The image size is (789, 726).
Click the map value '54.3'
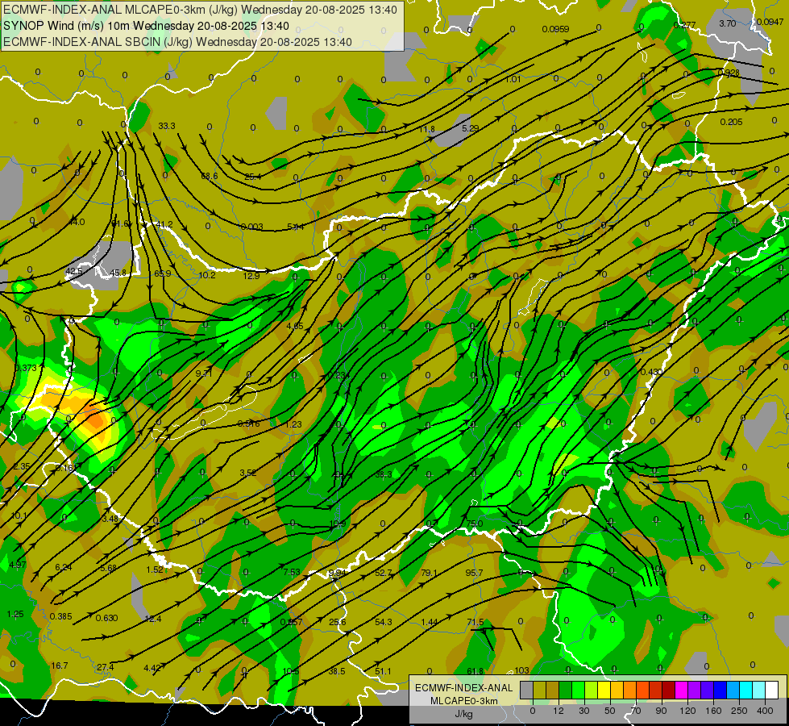(x=384, y=622)
